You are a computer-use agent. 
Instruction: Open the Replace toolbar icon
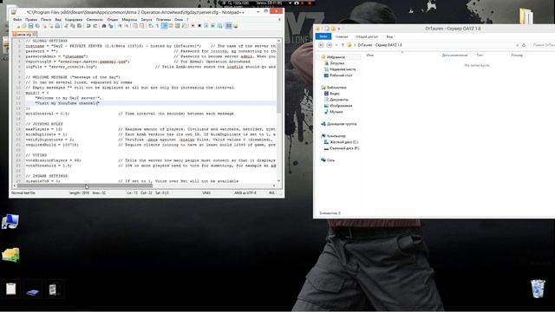(x=111, y=26)
